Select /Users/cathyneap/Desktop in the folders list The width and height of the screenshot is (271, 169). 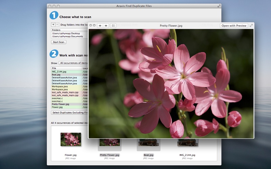coord(69,33)
